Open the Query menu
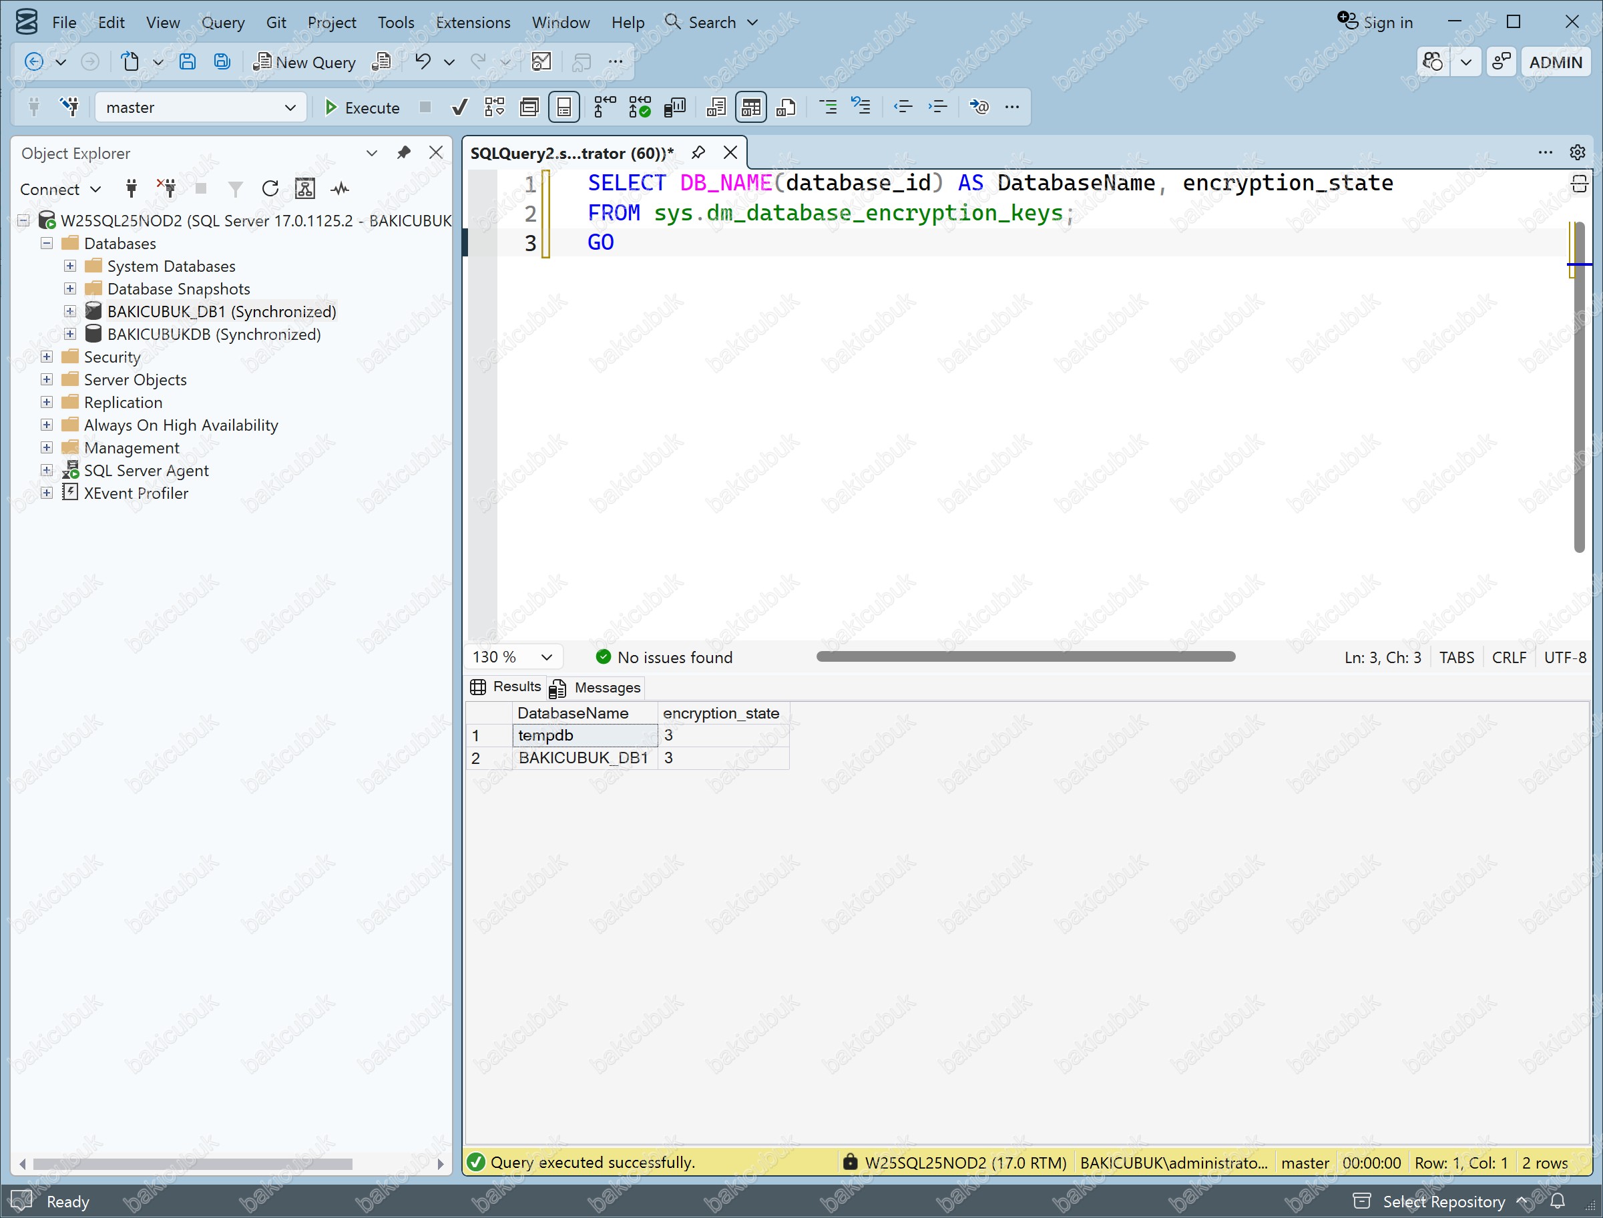This screenshot has width=1603, height=1218. pyautogui.click(x=222, y=23)
